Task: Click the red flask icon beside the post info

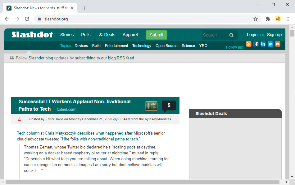Action: (19, 119)
